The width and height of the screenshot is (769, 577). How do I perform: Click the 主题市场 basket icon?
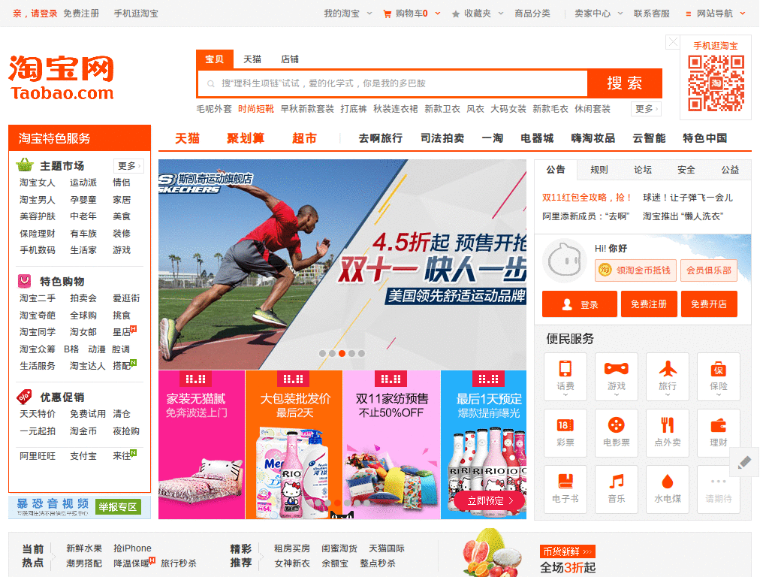[x=25, y=165]
